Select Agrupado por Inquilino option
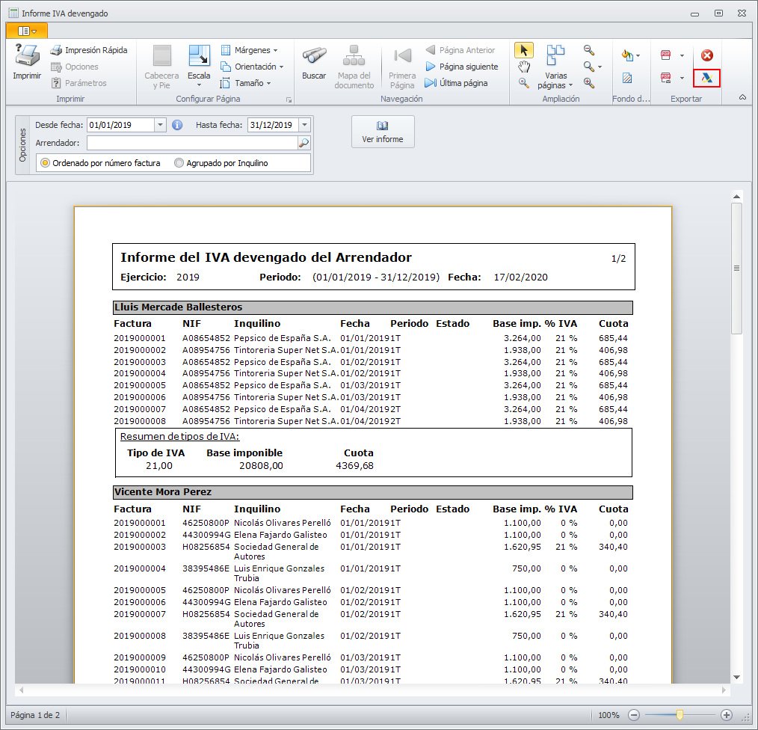The width and height of the screenshot is (758, 730). pos(179,163)
